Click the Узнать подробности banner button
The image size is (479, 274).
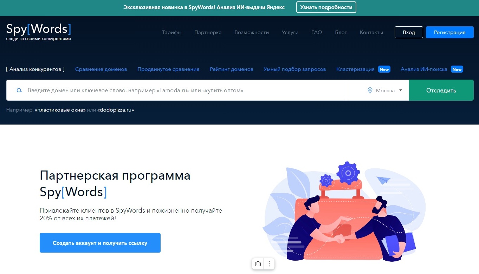[x=326, y=7]
